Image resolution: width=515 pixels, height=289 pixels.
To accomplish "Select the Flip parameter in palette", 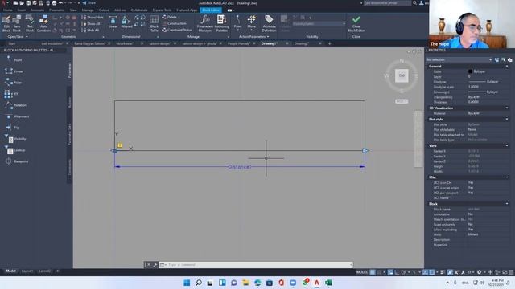I will [12, 128].
